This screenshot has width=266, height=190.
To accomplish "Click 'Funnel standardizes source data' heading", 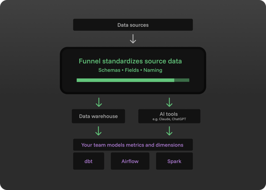I will click(x=130, y=61).
